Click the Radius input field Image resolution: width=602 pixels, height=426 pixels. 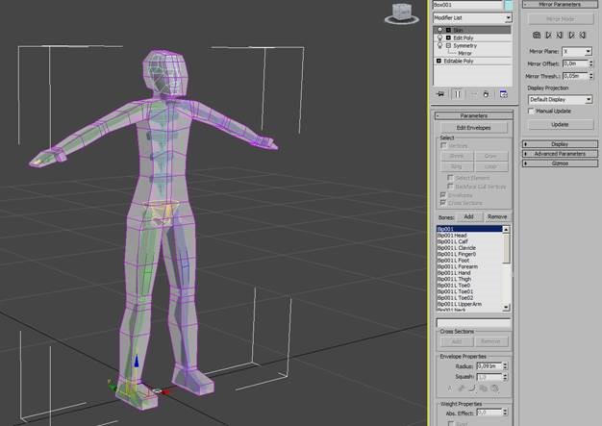click(488, 366)
